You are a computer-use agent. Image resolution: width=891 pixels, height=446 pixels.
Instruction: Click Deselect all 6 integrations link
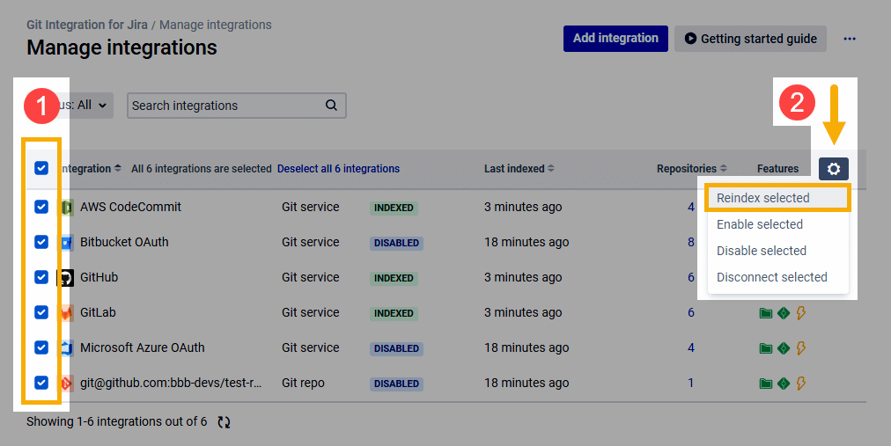(x=338, y=169)
